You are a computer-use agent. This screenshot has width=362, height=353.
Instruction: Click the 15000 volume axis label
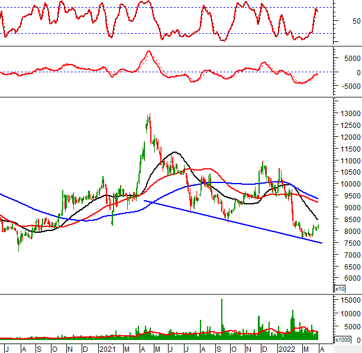pos(350,300)
